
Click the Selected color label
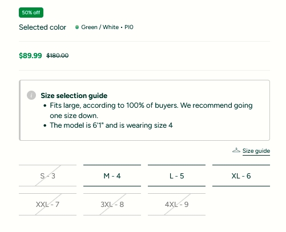pyautogui.click(x=42, y=27)
